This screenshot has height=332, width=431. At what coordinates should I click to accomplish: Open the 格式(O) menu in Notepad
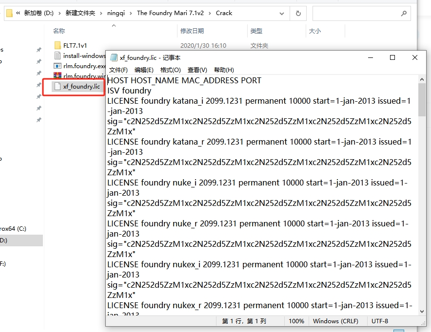tap(170, 70)
